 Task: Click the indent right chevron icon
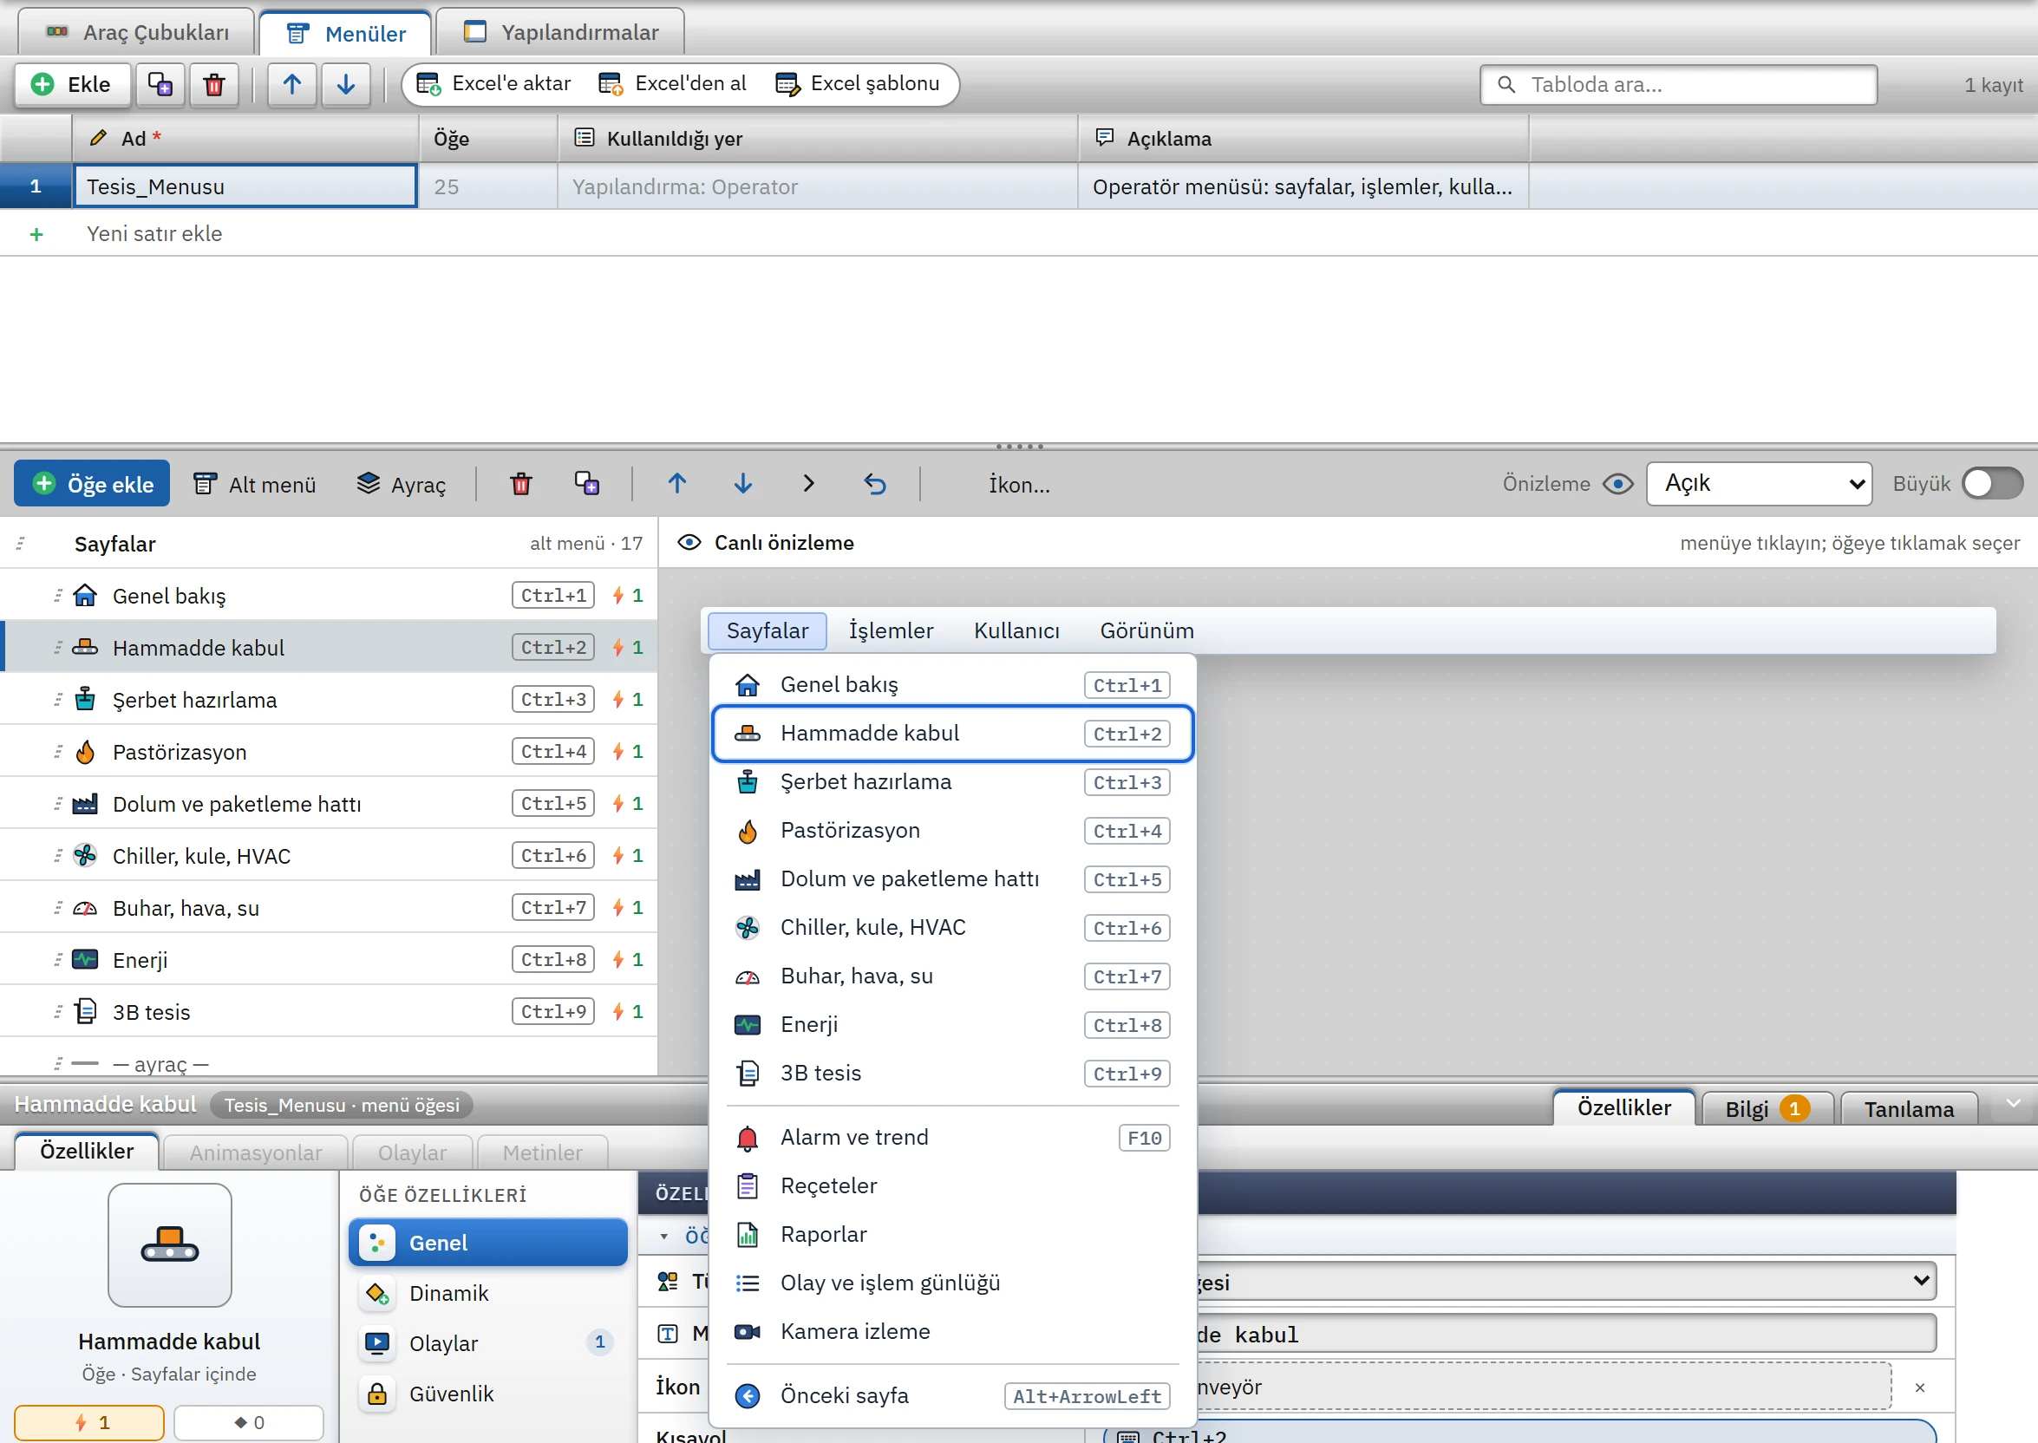[808, 484]
